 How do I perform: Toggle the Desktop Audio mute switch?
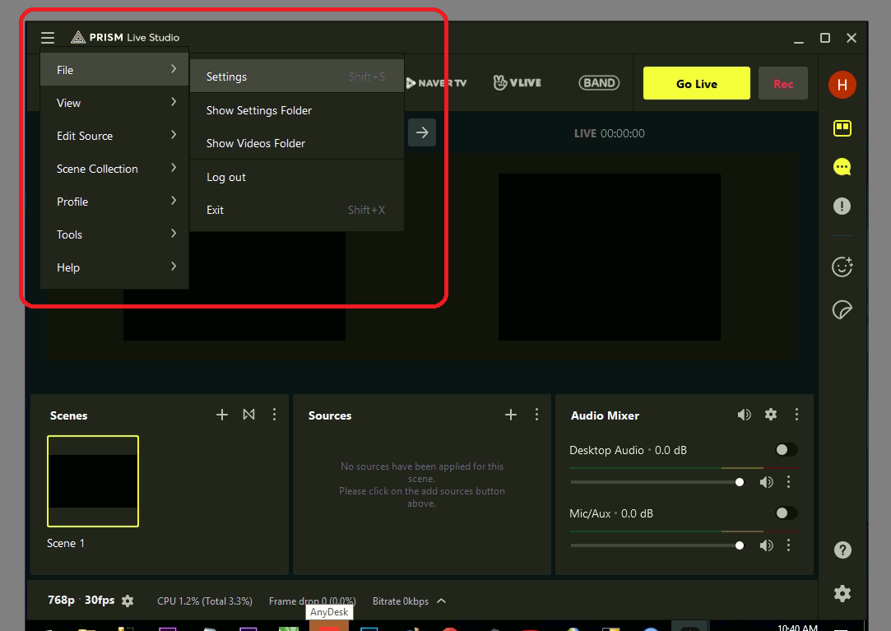tap(786, 449)
